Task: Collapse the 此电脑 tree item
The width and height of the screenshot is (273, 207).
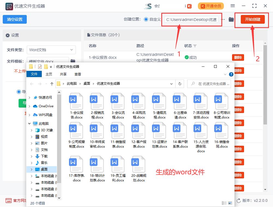Action: point(29,123)
